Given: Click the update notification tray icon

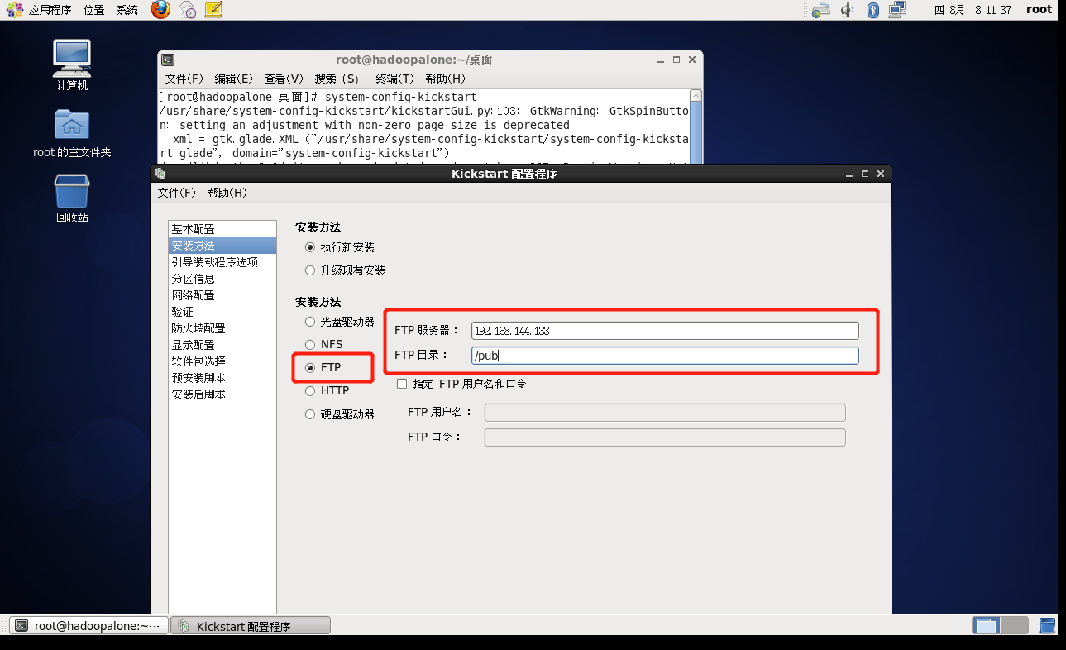Looking at the screenshot, I should coord(820,10).
